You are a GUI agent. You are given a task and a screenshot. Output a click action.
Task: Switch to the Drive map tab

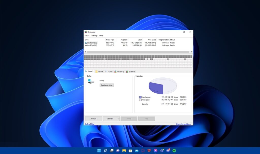pos(119,72)
